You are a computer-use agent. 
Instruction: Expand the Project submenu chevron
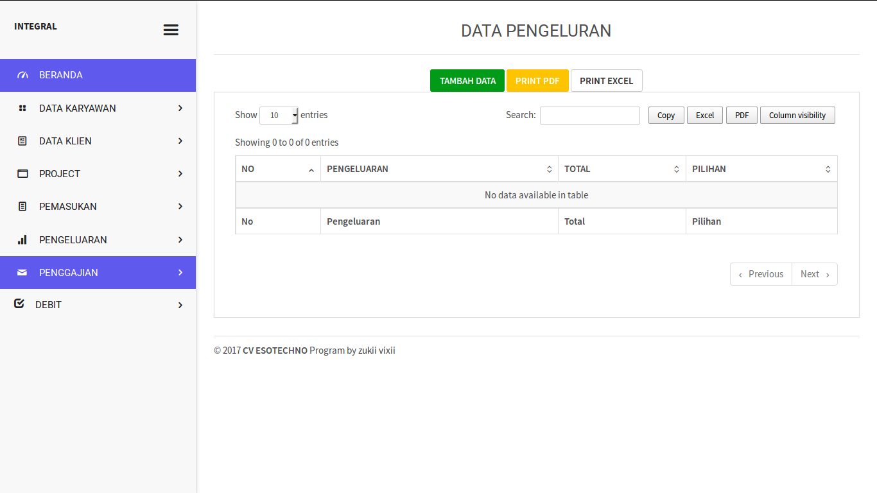click(x=180, y=174)
